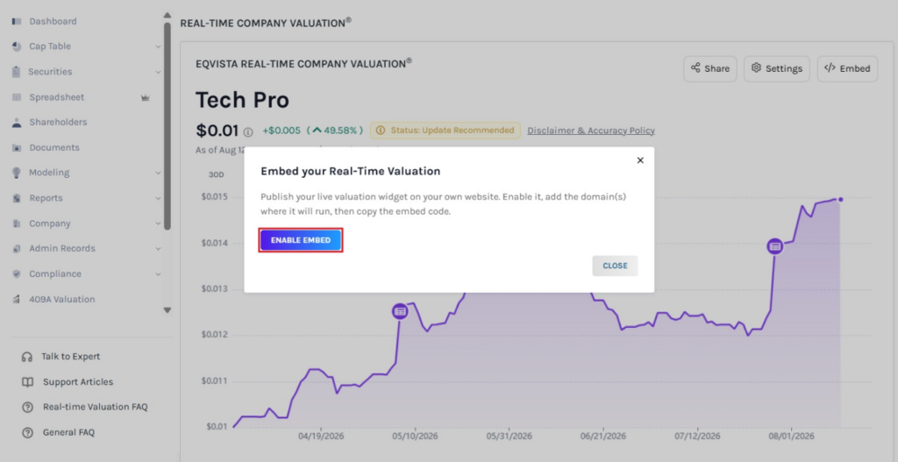Screen dimensions: 898x462
Task: Click the Tech Pro company name
Action: tap(242, 100)
